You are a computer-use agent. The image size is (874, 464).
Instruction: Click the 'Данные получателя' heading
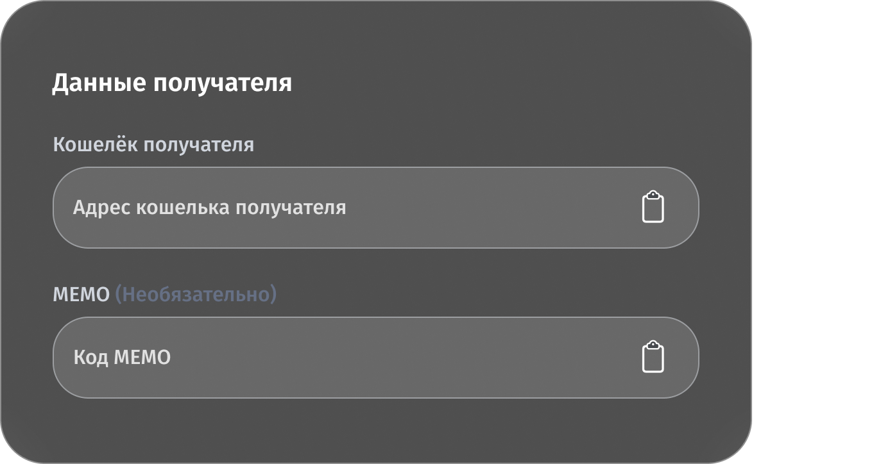[x=173, y=81]
